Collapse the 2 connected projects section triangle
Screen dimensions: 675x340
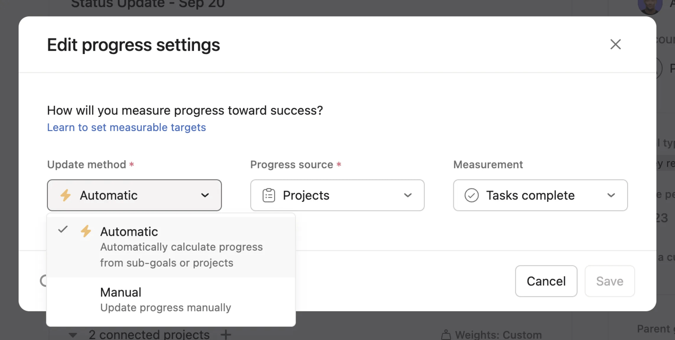(x=73, y=335)
